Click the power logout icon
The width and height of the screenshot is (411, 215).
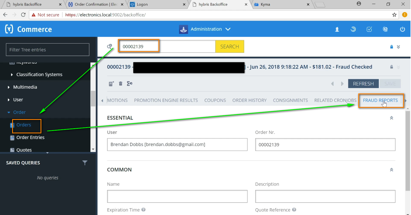403,29
